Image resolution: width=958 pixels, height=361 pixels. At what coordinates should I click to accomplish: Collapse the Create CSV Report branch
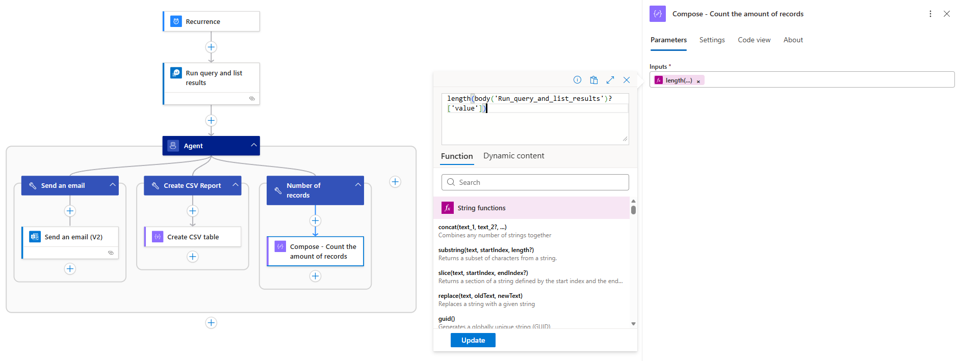[x=235, y=185]
